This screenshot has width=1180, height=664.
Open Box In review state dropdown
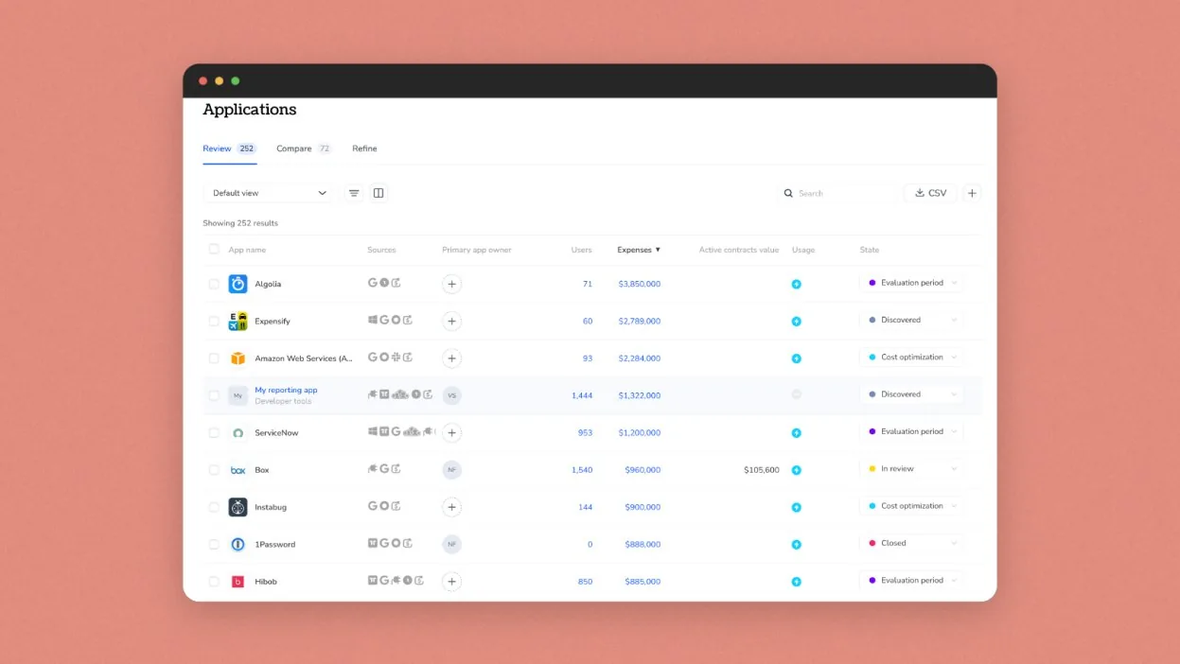(912, 469)
